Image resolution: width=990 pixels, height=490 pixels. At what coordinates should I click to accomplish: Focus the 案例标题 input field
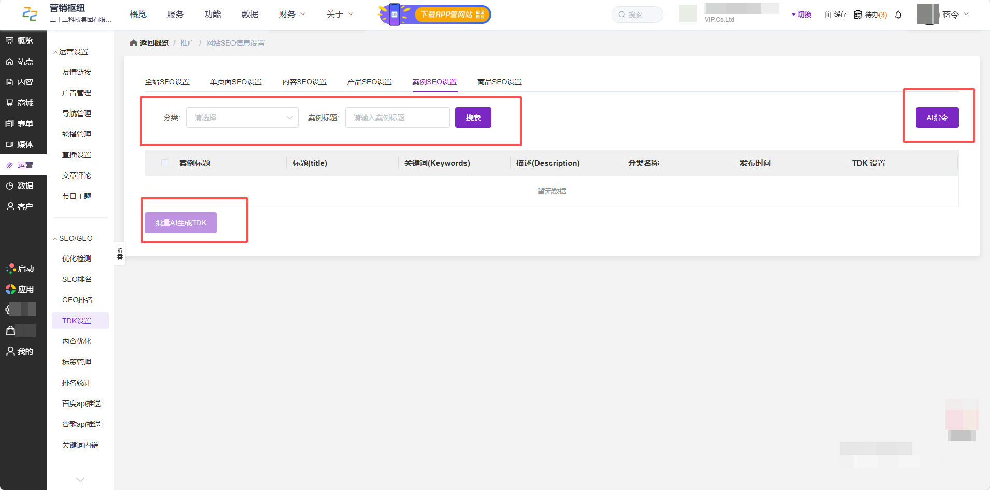point(398,118)
